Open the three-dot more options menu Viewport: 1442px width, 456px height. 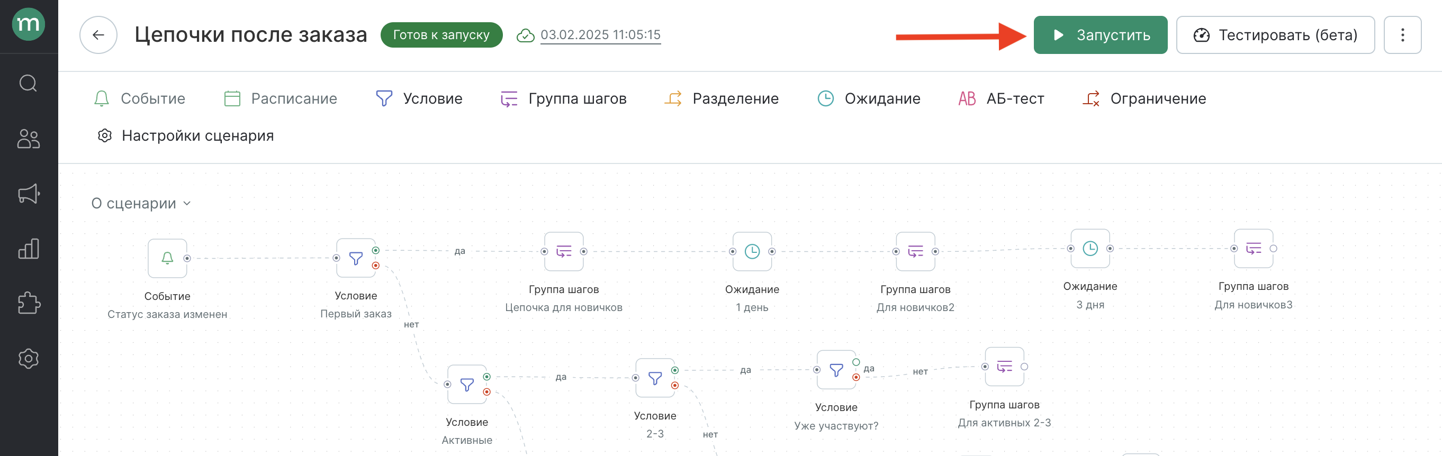coord(1403,35)
